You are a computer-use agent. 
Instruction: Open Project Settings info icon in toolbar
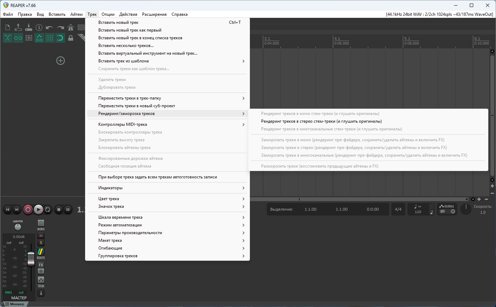point(39,27)
